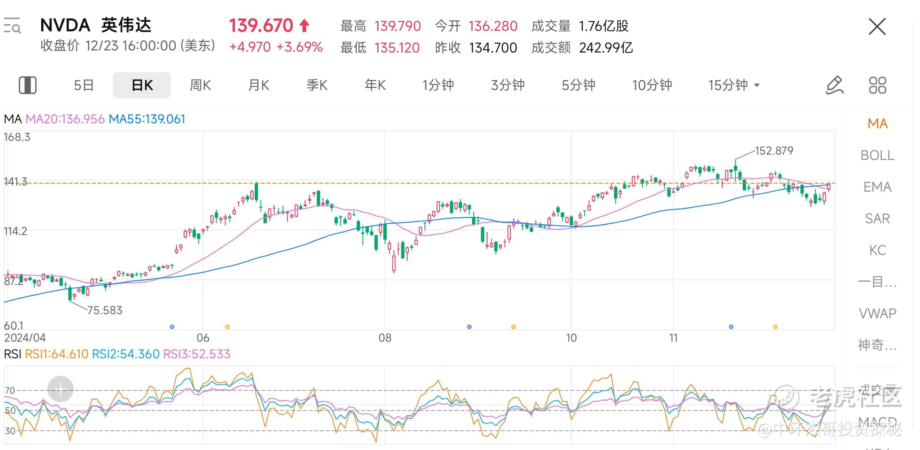Click the gray plus circle on RSI panel

click(60, 389)
